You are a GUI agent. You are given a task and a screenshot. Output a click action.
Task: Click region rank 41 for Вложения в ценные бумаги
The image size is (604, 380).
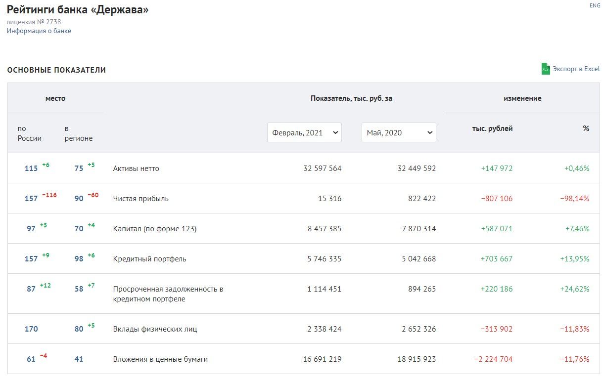point(79,359)
